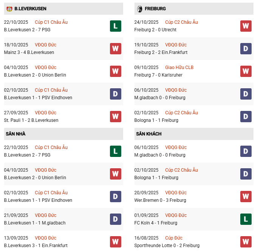Click the Freiburg club logo
The image size is (255, 252).
pyautogui.click(x=139, y=8)
